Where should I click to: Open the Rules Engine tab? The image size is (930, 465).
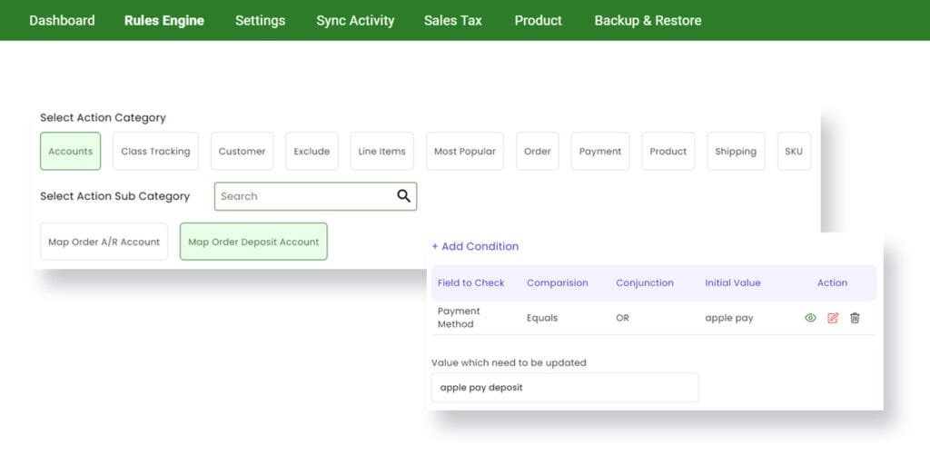(x=164, y=20)
